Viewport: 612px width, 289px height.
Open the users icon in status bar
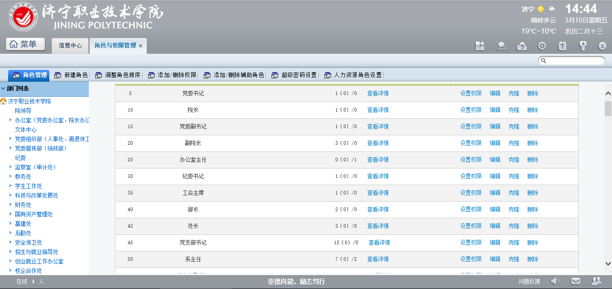click(596, 281)
